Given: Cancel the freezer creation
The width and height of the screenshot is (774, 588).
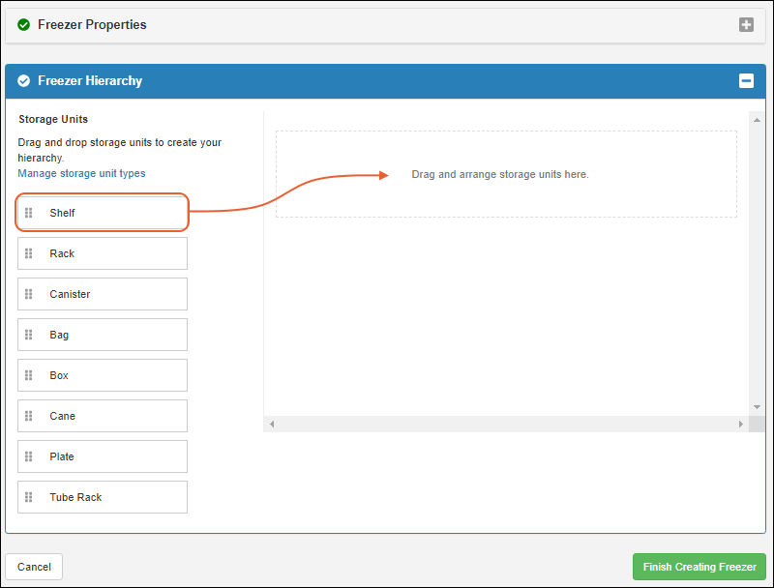Looking at the screenshot, I should [x=34, y=567].
